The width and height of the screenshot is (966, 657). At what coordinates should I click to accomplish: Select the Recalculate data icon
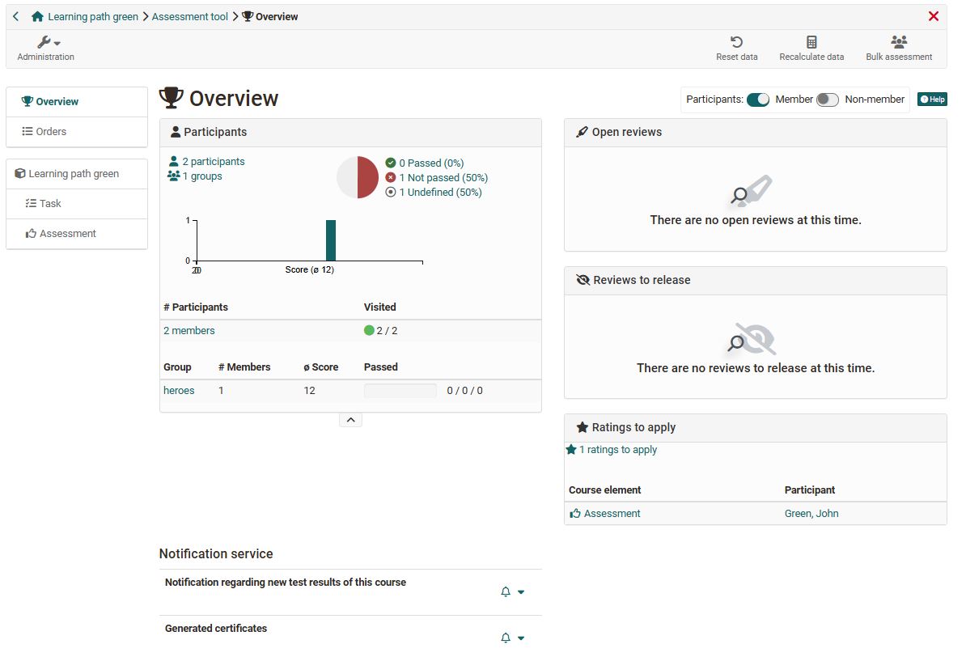pyautogui.click(x=810, y=47)
